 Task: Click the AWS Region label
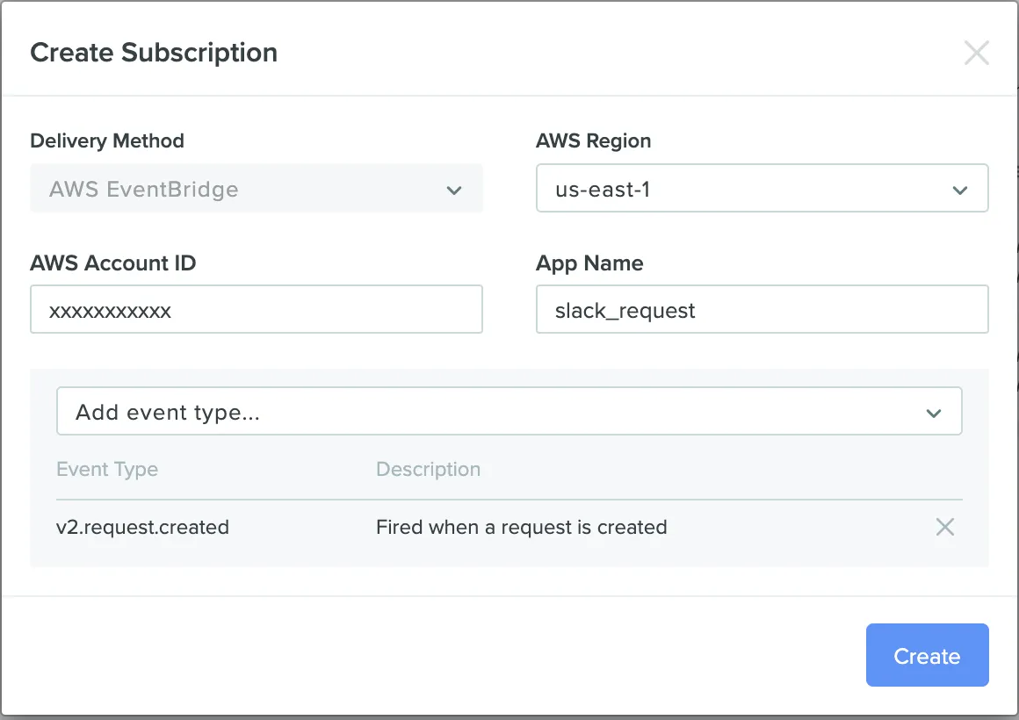(x=593, y=140)
